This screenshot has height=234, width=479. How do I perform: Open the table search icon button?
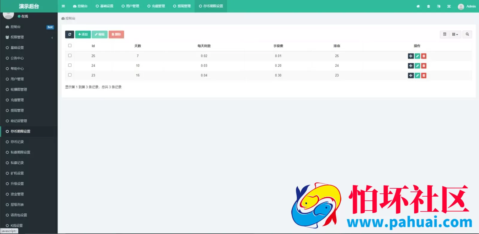pyautogui.click(x=467, y=34)
